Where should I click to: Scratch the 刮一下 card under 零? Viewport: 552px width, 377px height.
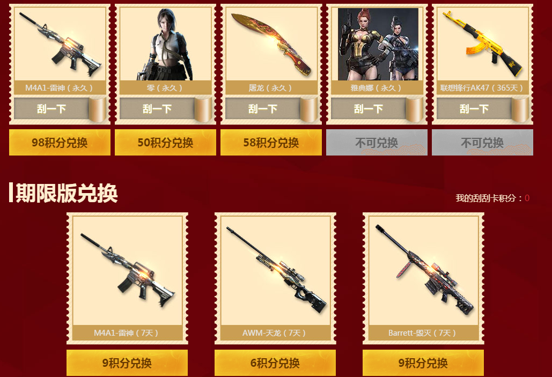tap(165, 109)
